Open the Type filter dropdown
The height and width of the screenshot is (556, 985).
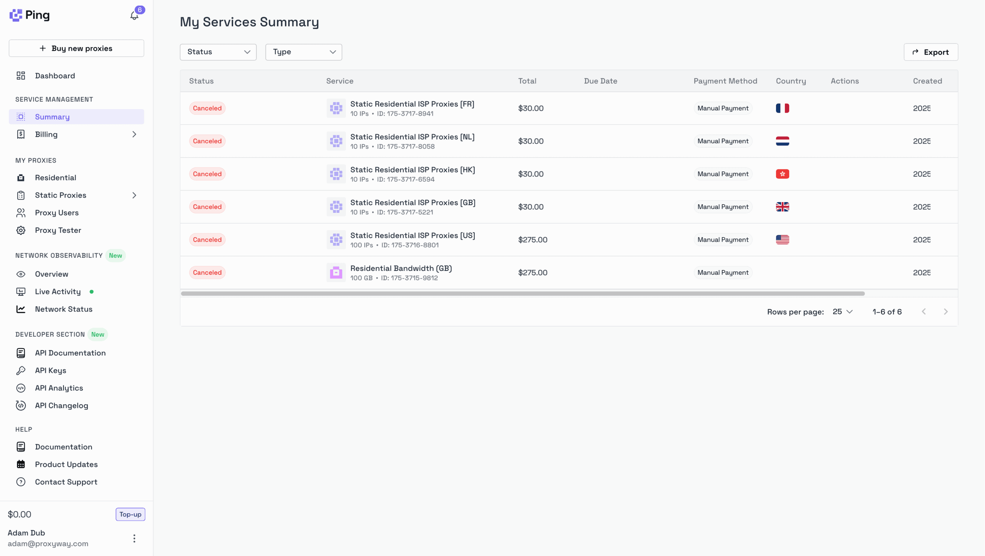click(304, 52)
